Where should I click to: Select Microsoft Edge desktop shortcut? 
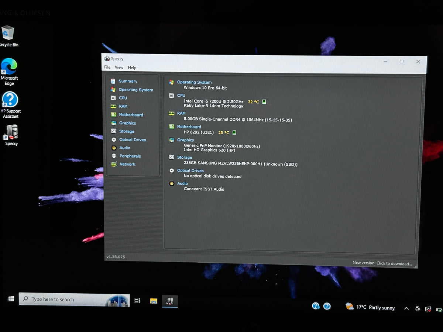9,72
